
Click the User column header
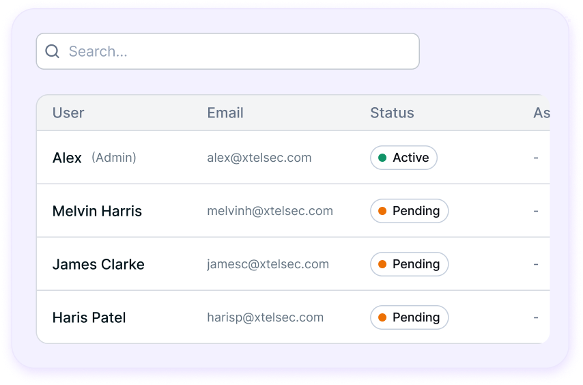[x=68, y=113]
